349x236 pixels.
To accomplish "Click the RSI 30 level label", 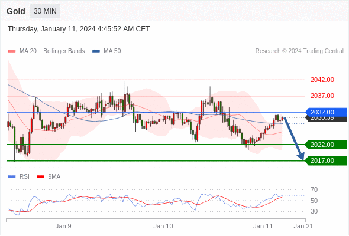I will tap(314, 211).
